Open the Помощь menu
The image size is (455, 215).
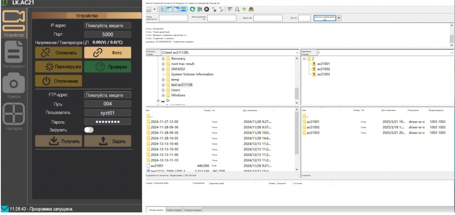215,3
